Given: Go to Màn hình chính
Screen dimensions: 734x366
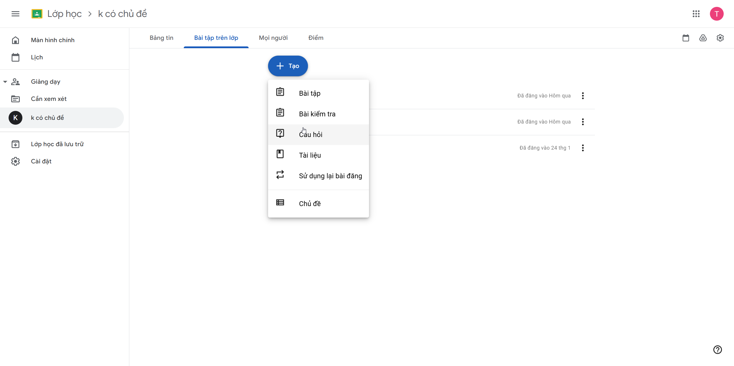Looking at the screenshot, I should click(52, 40).
